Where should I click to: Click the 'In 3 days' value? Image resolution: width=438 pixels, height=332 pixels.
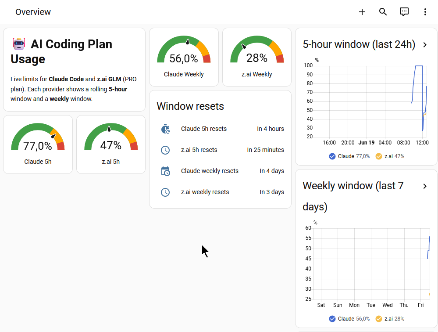pos(272,192)
